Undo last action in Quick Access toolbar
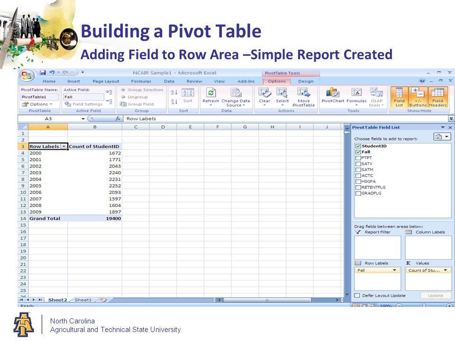 click(52, 72)
